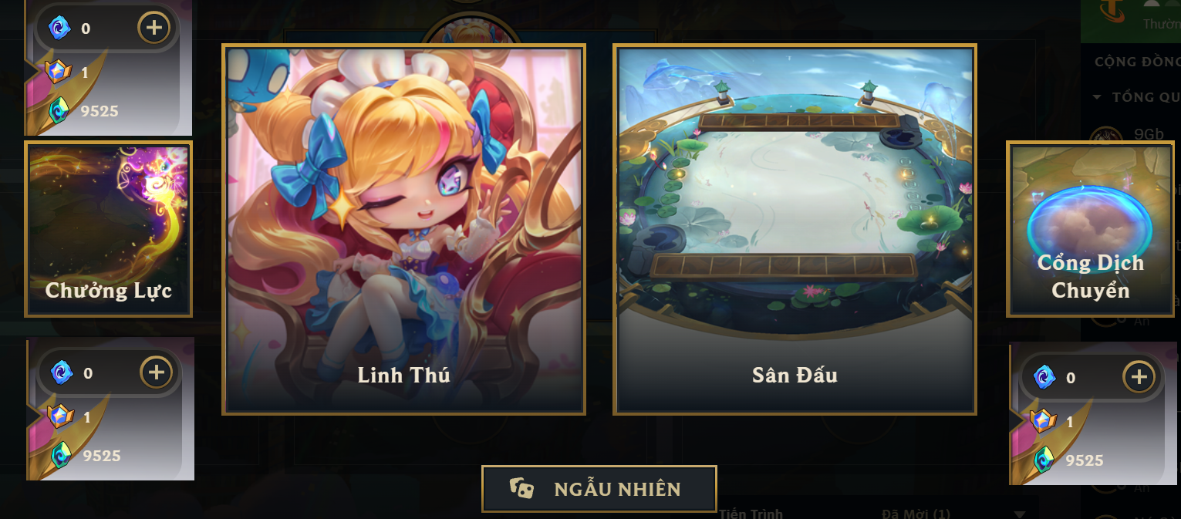Click the star shard icon in right panel
Viewport: 1181px width, 519px height.
click(1043, 421)
